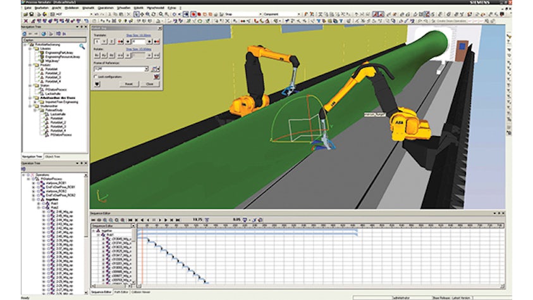Click the globe icon in Navigation Tree toolbar
The height and width of the screenshot is (300, 533).
click(x=44, y=34)
